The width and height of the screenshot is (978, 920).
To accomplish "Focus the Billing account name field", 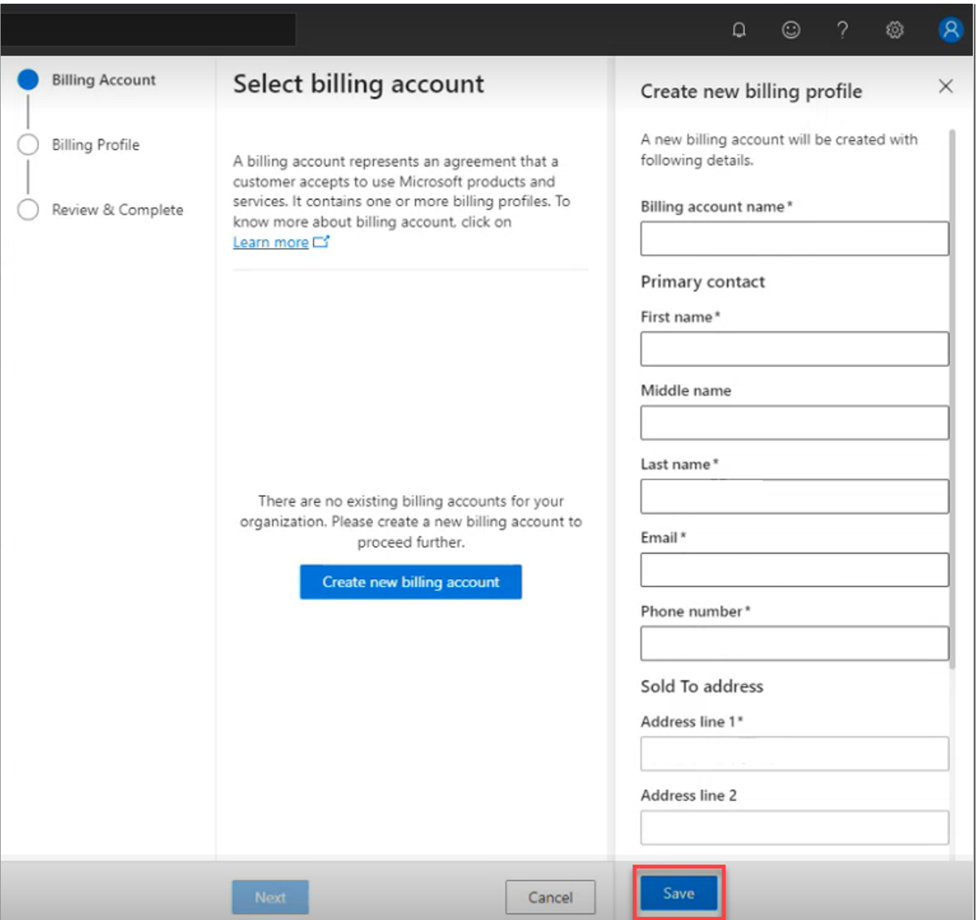I will coord(794,239).
